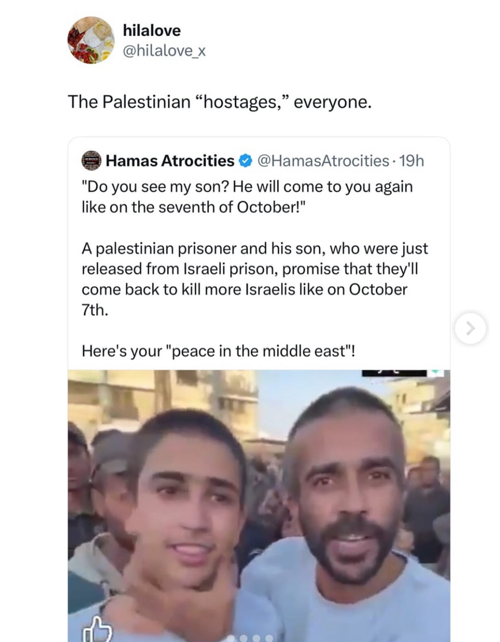Select the first carousel page dot
Viewport: 500px width, 642px height.
point(231,638)
